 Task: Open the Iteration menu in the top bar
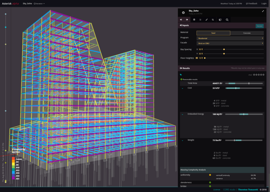pyautogui.click(x=39, y=4)
